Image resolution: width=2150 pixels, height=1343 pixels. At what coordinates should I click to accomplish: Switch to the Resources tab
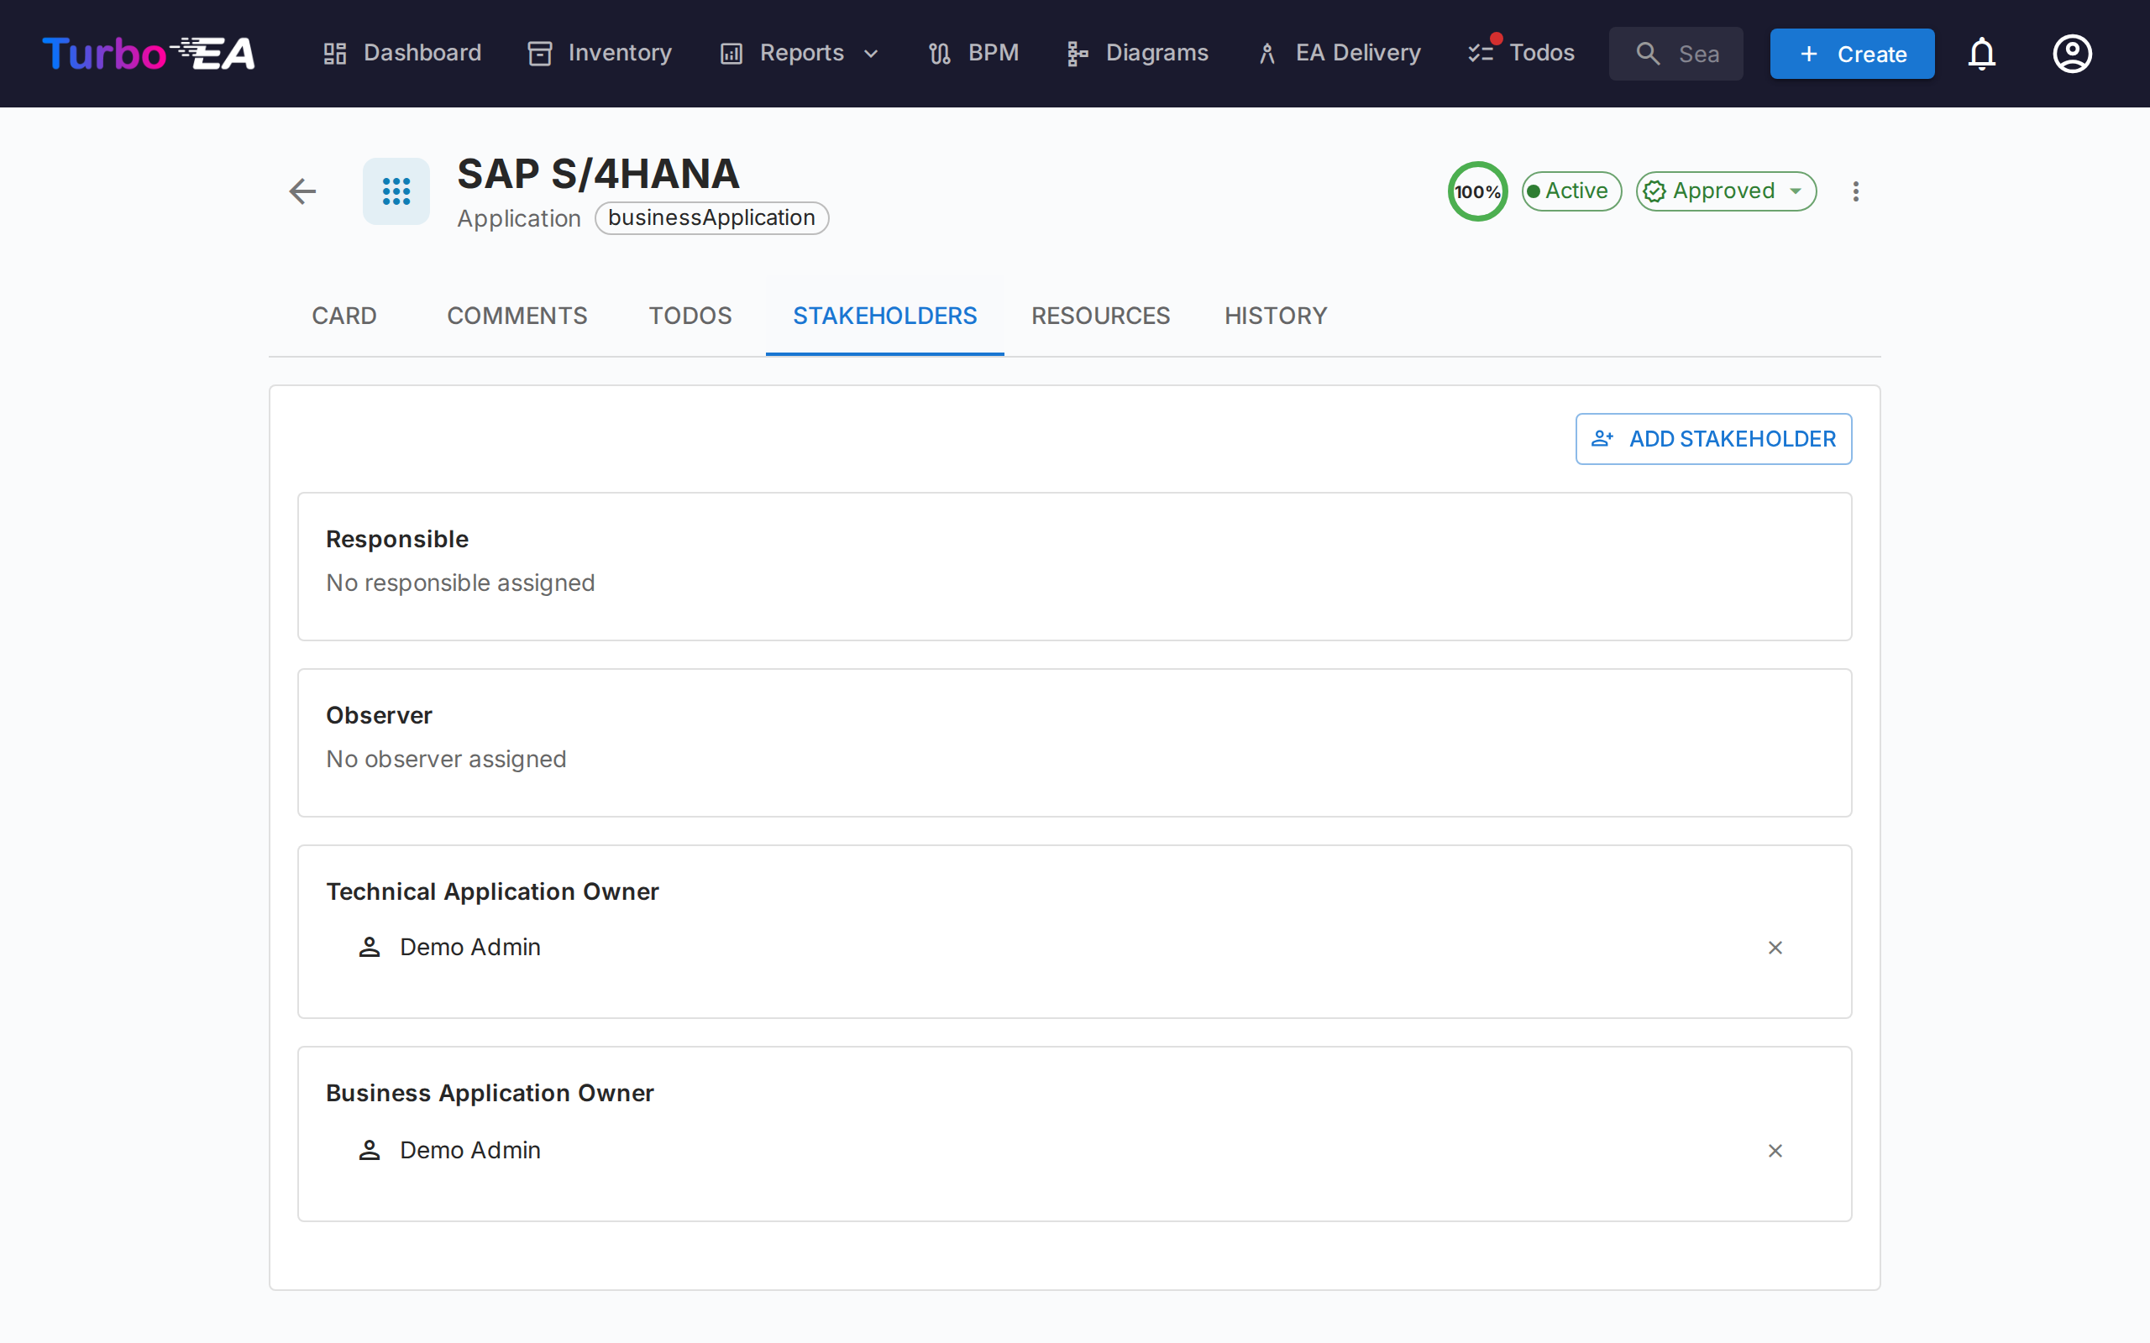pos(1100,316)
